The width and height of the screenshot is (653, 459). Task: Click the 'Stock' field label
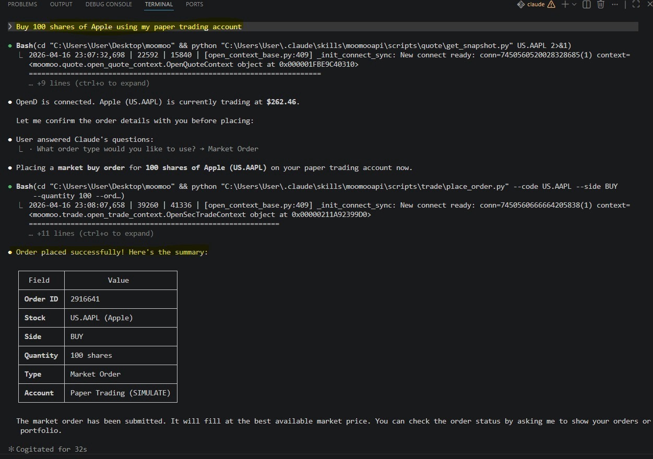click(35, 318)
